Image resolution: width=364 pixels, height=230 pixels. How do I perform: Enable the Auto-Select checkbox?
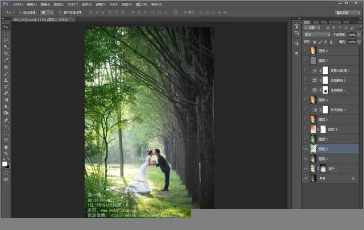(x=20, y=12)
